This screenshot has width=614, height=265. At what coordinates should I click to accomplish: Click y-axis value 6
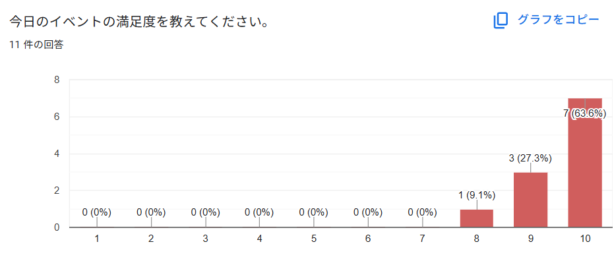pyautogui.click(x=57, y=117)
